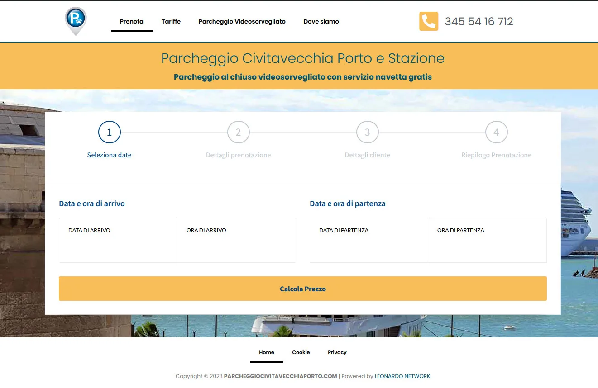Click the parking pin logo icon
Viewport: 598px width, 388px height.
click(x=76, y=21)
